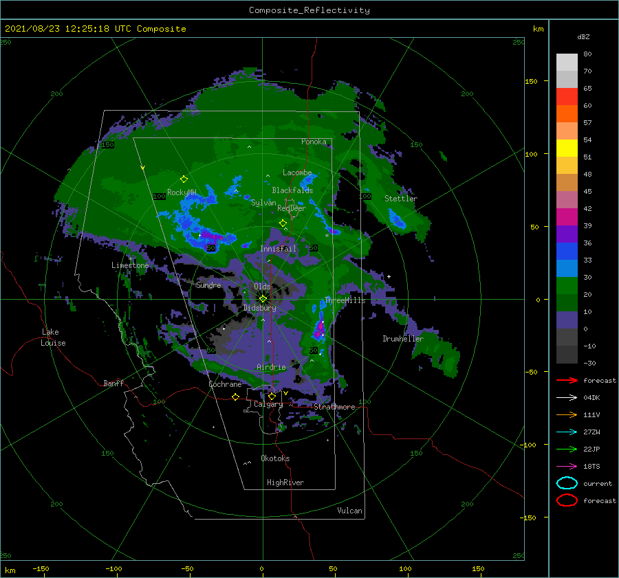Click the cyan current ellipse icon
This screenshot has width=619, height=578.
click(x=567, y=483)
